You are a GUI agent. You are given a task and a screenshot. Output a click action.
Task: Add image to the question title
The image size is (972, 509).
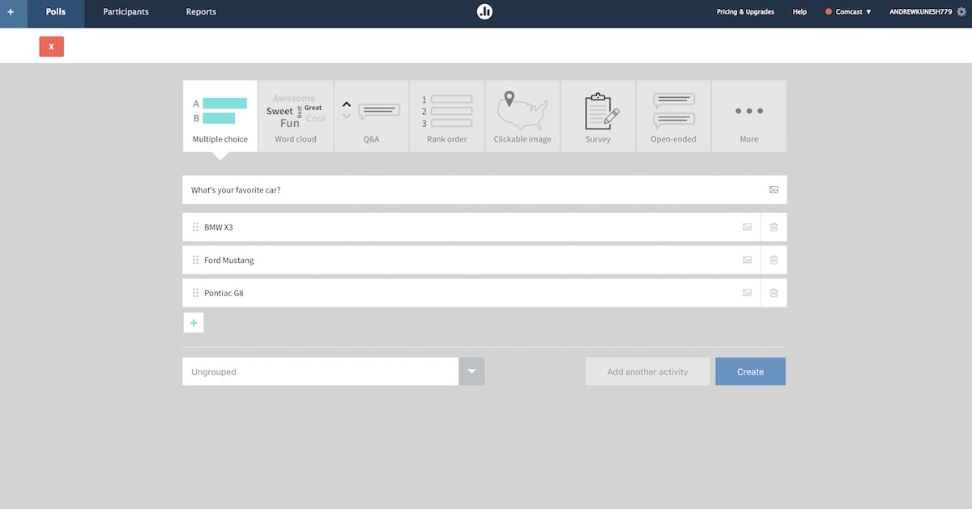pos(774,190)
